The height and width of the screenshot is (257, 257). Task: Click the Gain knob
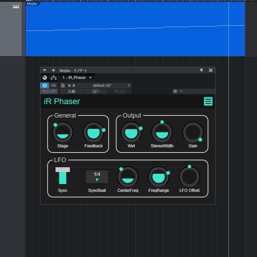click(193, 132)
